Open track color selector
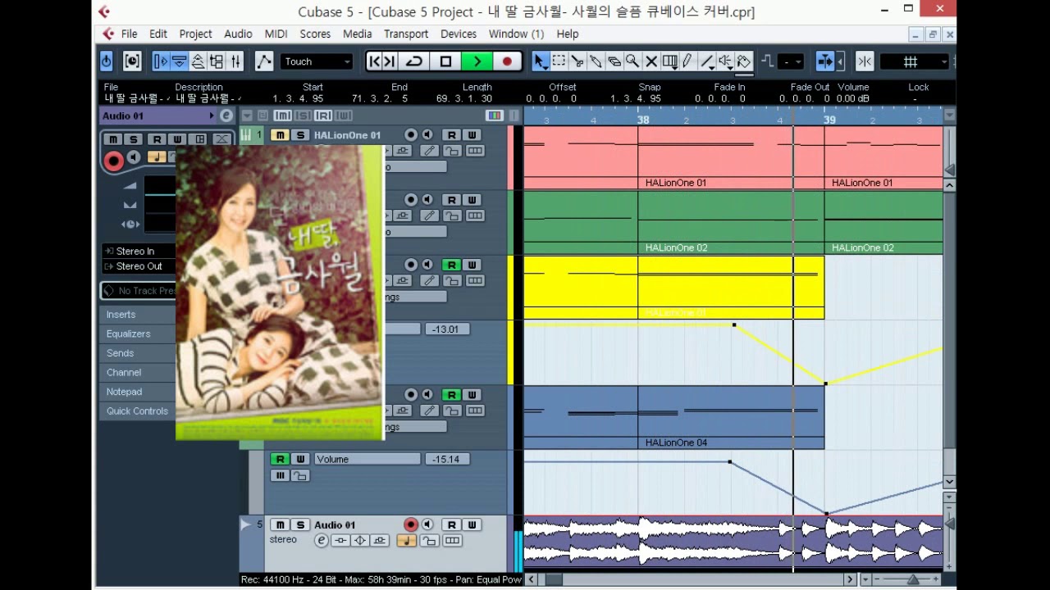Image resolution: width=1050 pixels, height=590 pixels. pos(495,116)
